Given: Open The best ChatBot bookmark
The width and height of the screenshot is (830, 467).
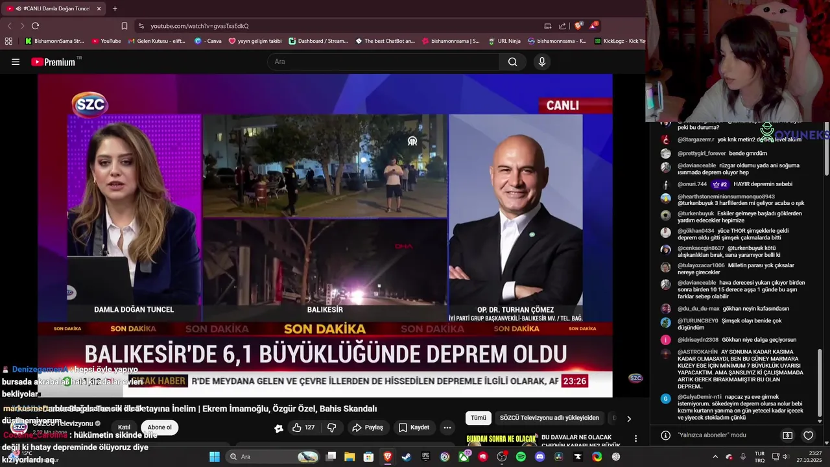Looking at the screenshot, I should point(385,41).
